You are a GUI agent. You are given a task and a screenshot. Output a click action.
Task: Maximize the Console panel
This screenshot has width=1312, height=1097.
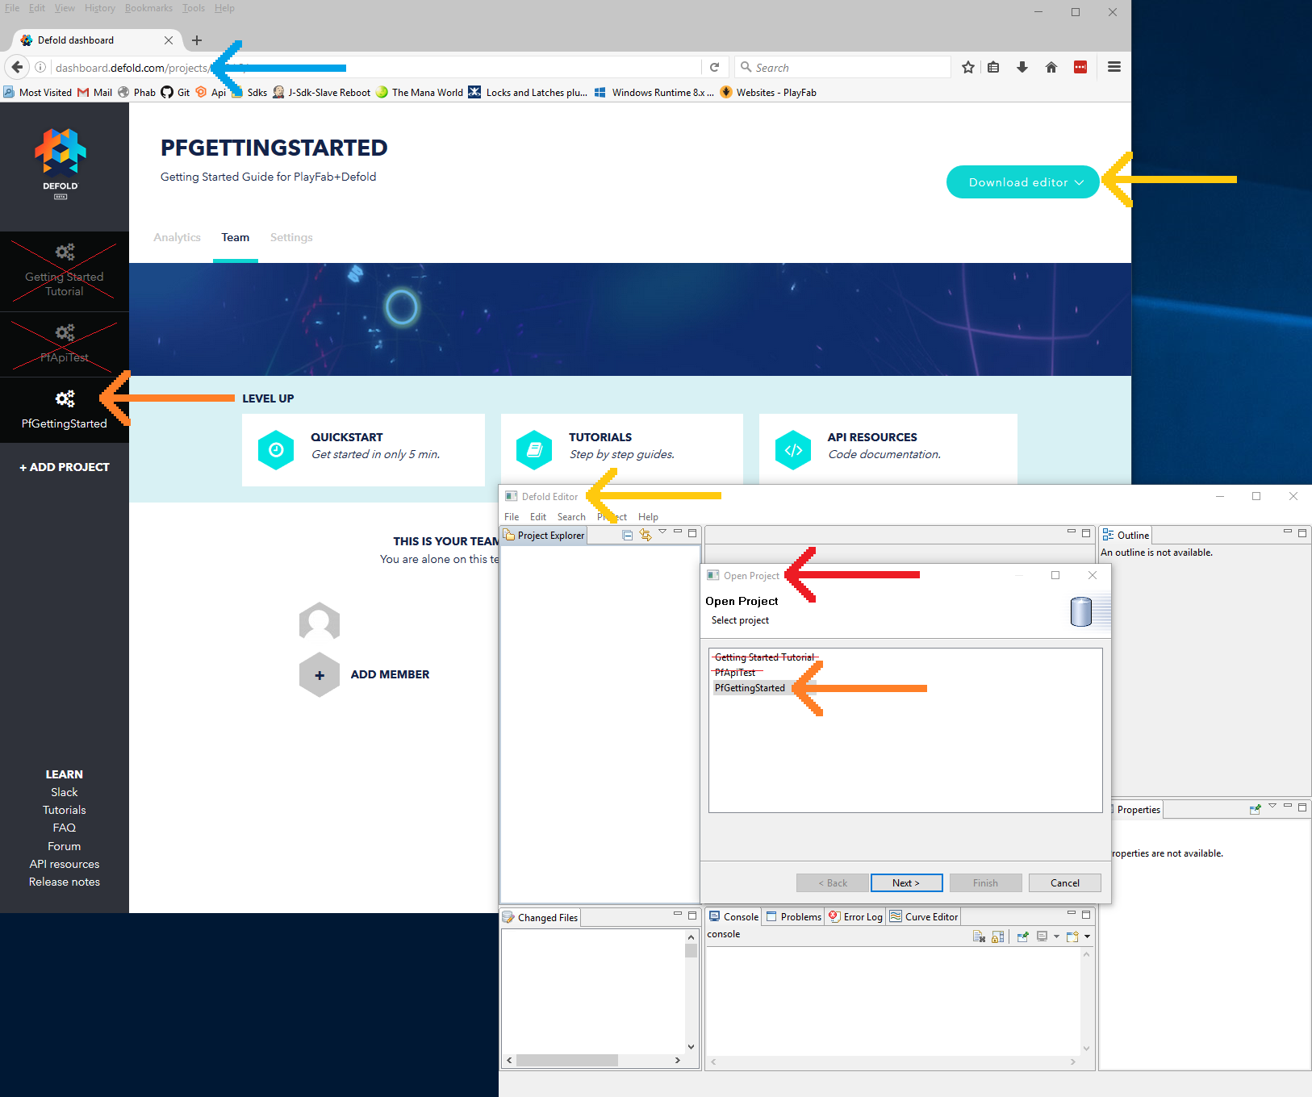point(1086,914)
